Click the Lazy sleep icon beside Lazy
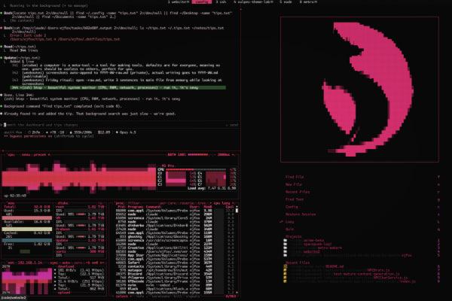This screenshot has width=452, height=301. (281, 222)
